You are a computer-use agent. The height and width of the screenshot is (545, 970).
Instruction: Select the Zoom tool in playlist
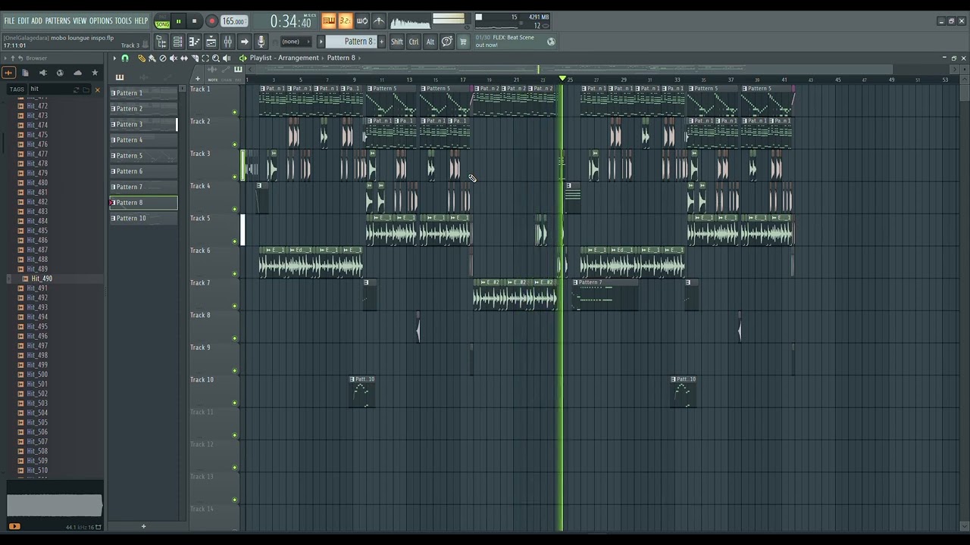(215, 58)
